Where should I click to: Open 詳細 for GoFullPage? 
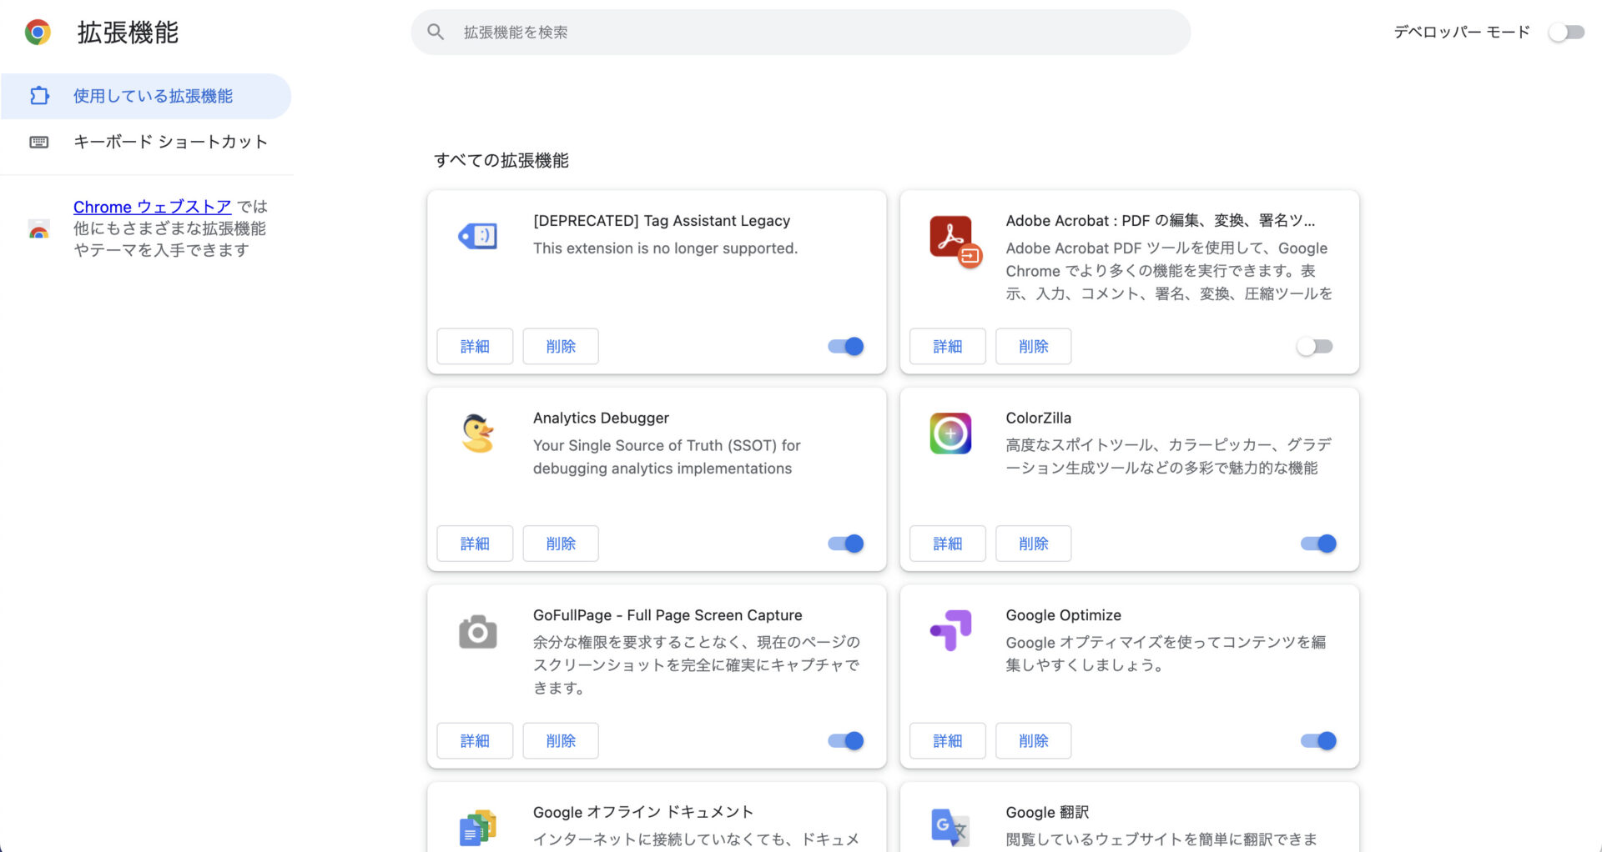(x=475, y=740)
